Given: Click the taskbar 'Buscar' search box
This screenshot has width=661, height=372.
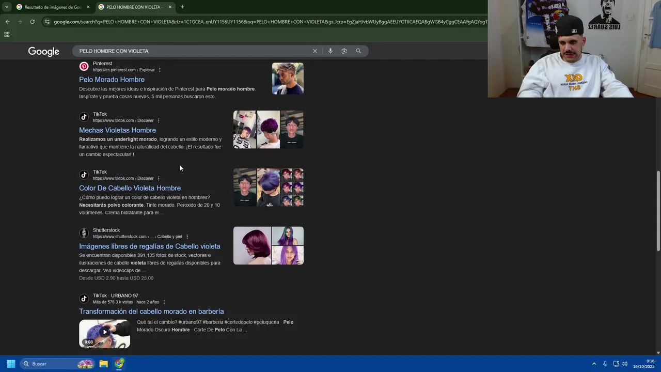Looking at the screenshot, I should click(58, 364).
